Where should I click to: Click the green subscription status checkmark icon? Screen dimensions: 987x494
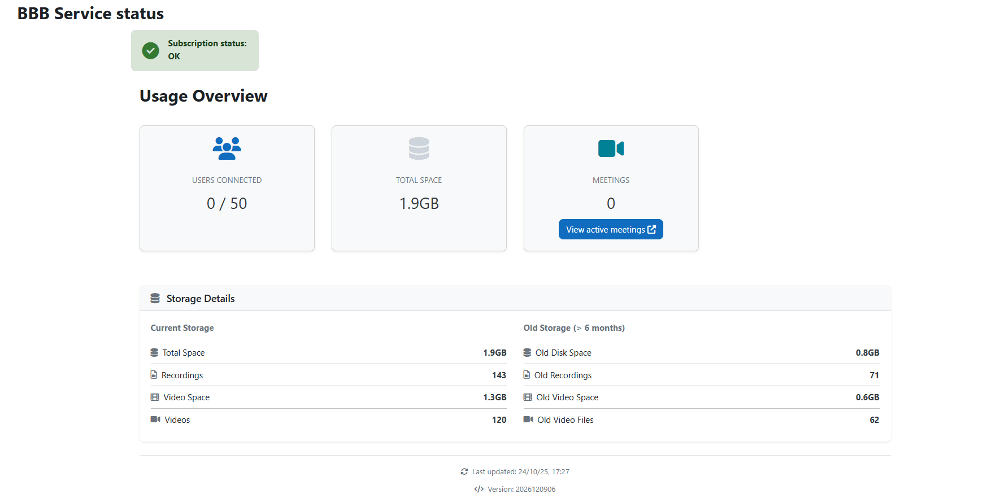[150, 50]
